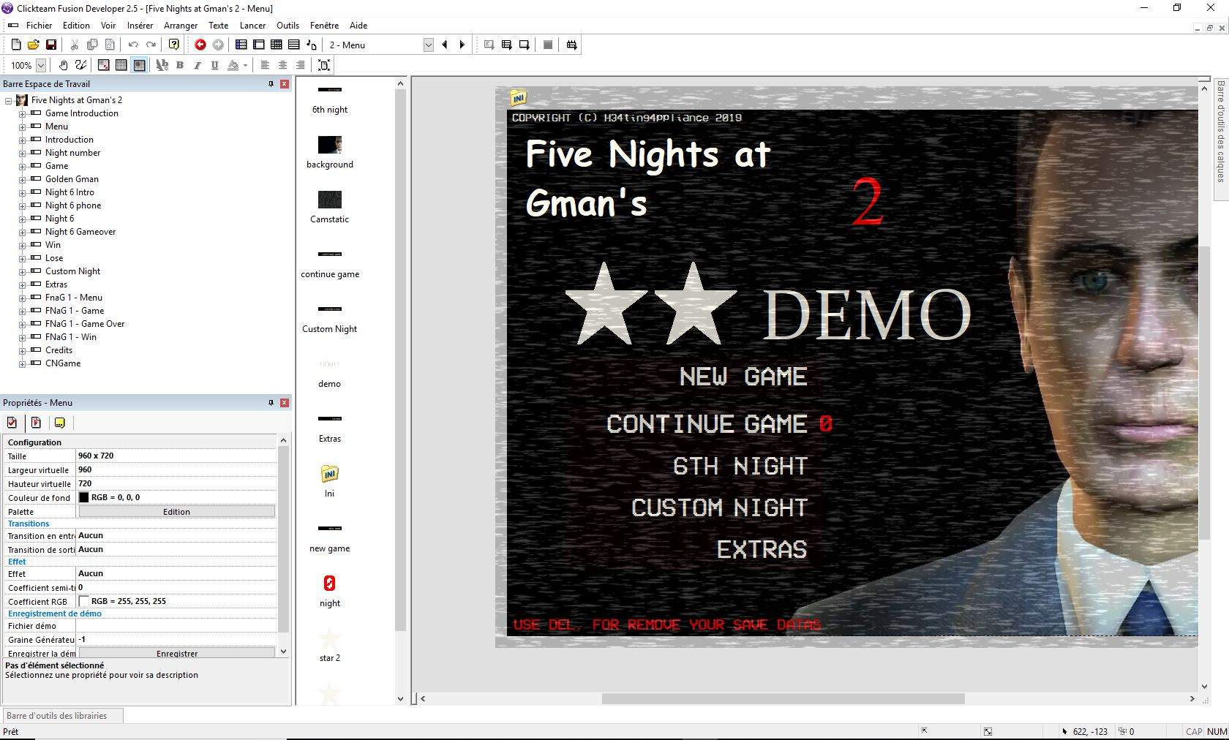Open an existing file with folder icon
The image size is (1229, 740).
[x=34, y=45]
